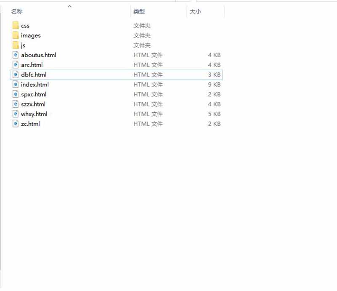Click the HTML 文件 type of whxy.html
This screenshot has height=291, width=337.
148,114
